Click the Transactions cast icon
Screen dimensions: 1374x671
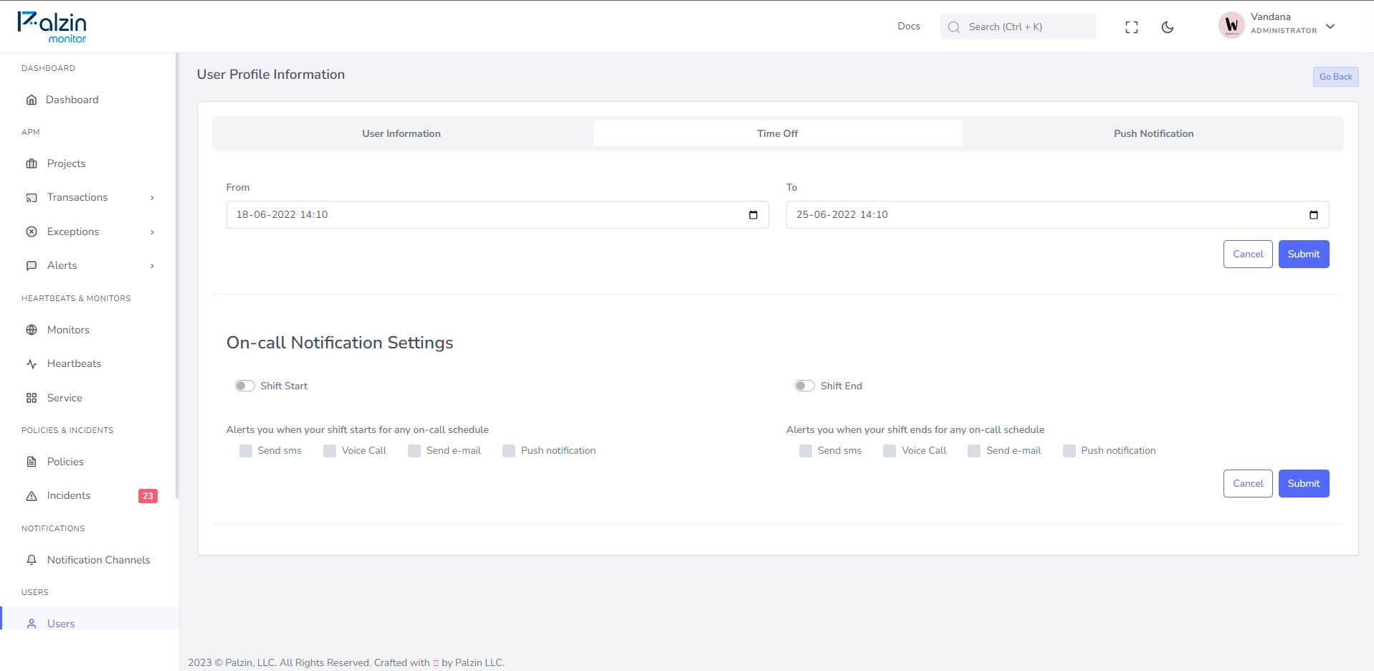(32, 197)
